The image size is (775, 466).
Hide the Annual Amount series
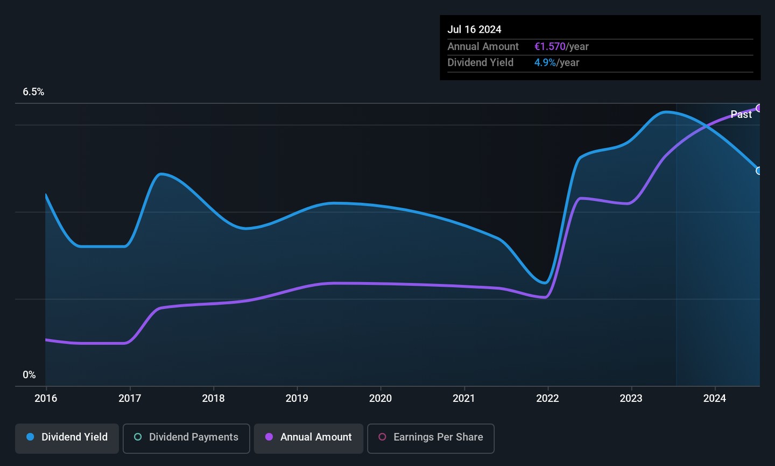point(308,437)
